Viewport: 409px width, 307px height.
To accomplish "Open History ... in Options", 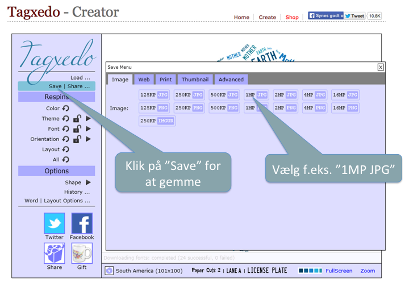I will [x=77, y=192].
